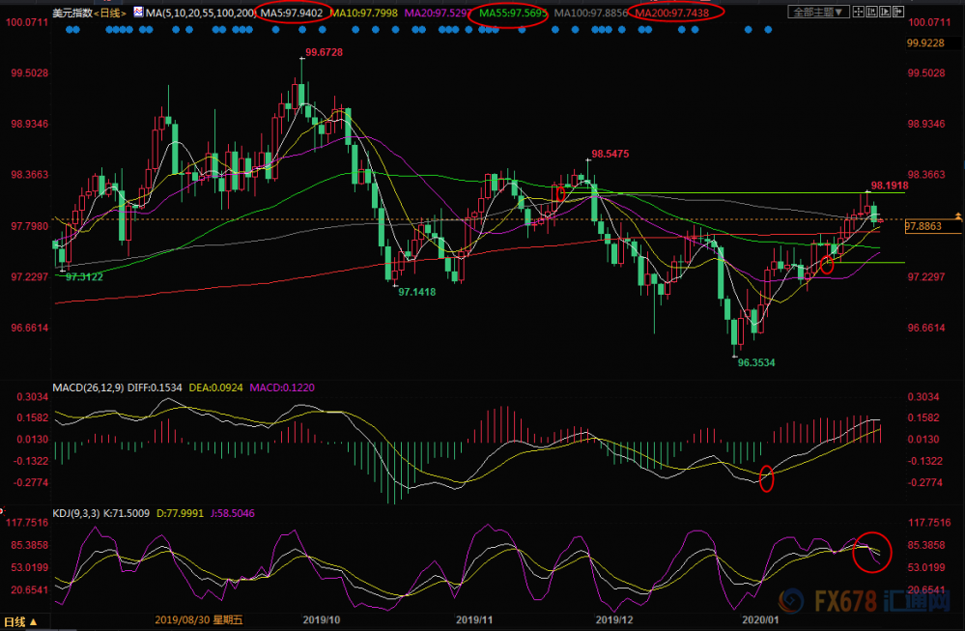This screenshot has height=631, width=965.
Task: Click the right-arrow chart icon ending the toolbar
Action: click(x=898, y=12)
